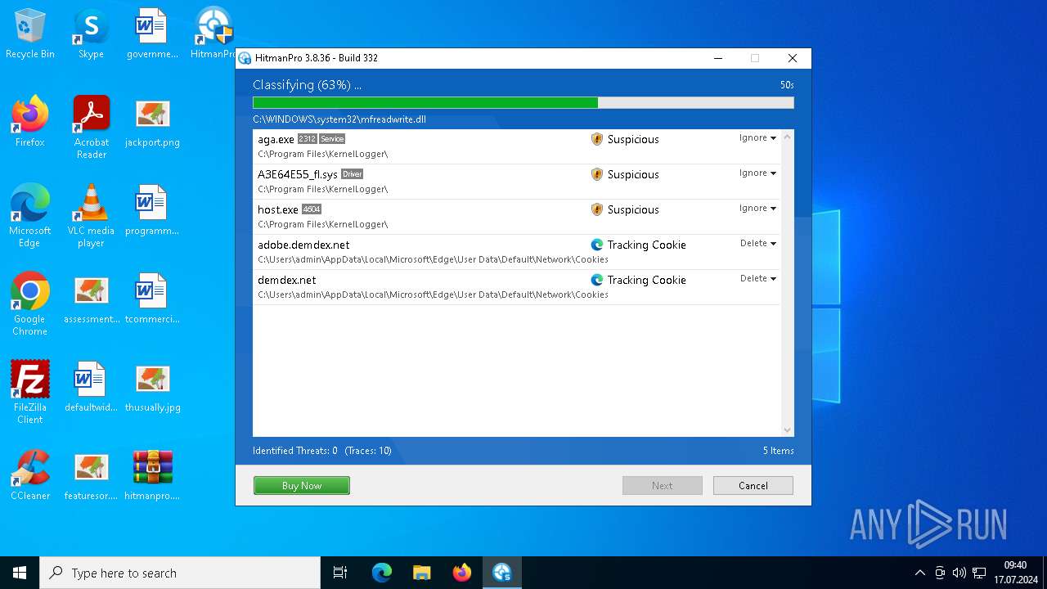Open the Acrobat Reader desktop shortcut

point(91,128)
